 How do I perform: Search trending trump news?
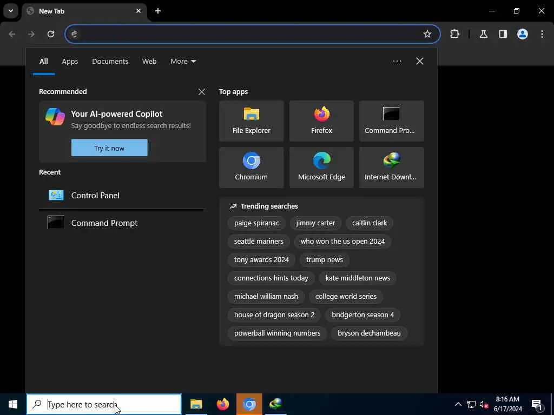click(325, 260)
